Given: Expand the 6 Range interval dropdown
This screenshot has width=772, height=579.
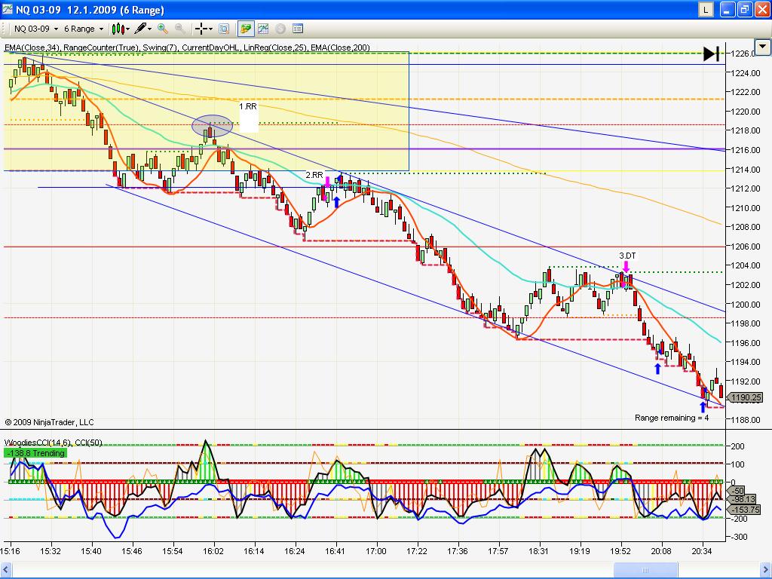Looking at the screenshot, I should click(x=102, y=29).
